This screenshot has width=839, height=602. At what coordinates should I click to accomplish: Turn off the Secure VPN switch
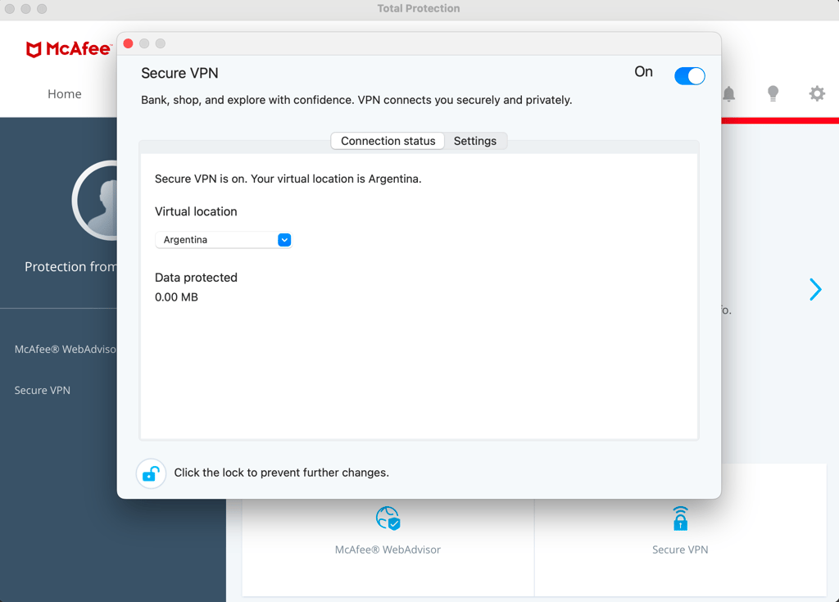pos(689,76)
